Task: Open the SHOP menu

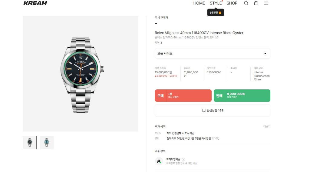Action: [232, 3]
